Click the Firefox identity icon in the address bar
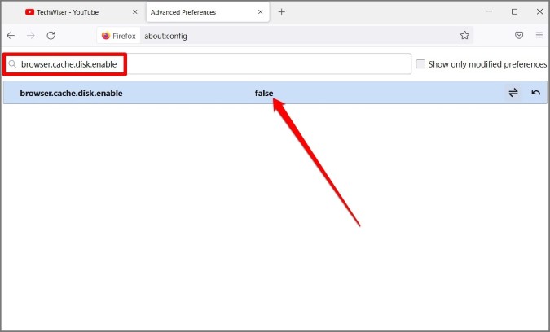Image resolution: width=550 pixels, height=332 pixels. (x=119, y=36)
